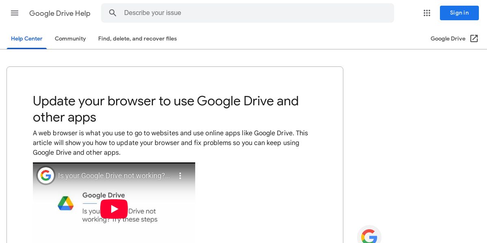
Task: Open Find, delete, and recover files tab
Action: point(138,39)
